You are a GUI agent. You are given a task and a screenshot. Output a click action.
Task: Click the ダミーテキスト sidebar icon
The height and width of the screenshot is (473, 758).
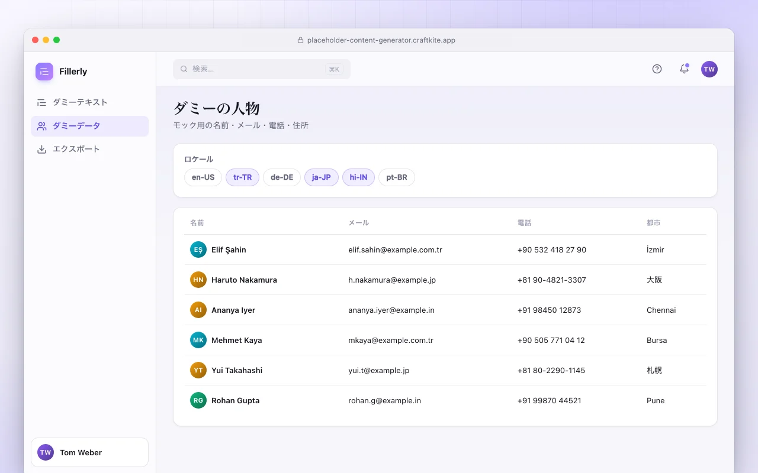pos(41,102)
